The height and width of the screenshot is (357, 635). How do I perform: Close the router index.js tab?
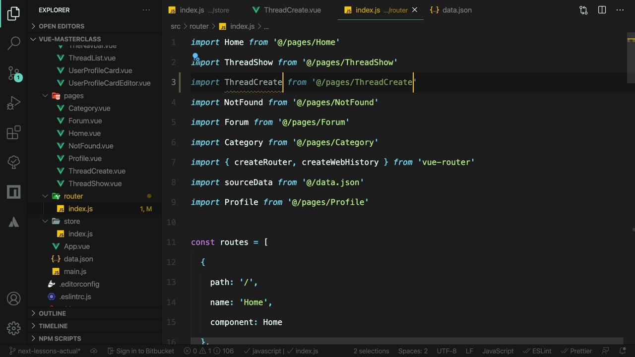pyautogui.click(x=415, y=10)
